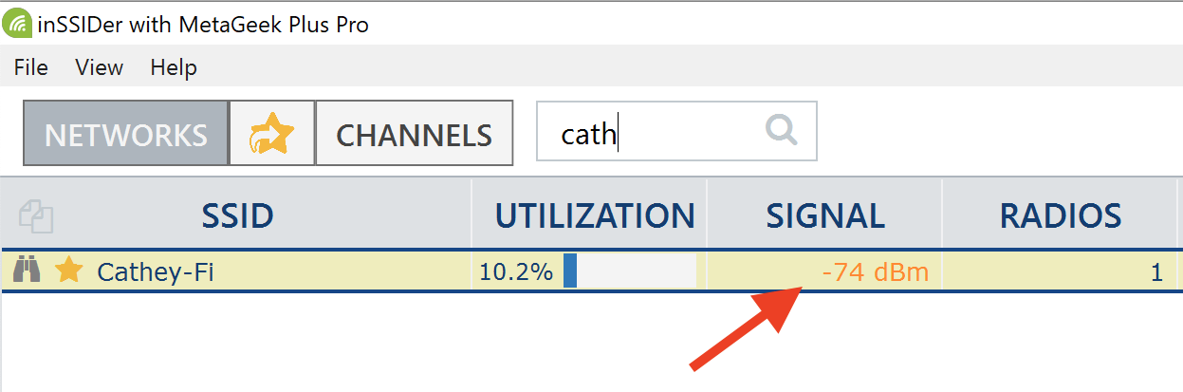1183x392 pixels.
Task: Switch to the CHANNELS view
Action: click(415, 134)
